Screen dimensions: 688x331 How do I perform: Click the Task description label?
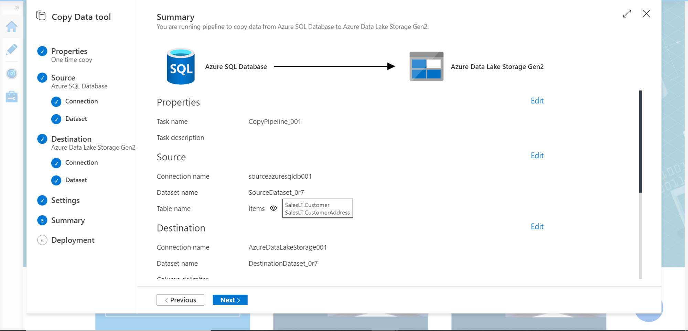click(180, 138)
